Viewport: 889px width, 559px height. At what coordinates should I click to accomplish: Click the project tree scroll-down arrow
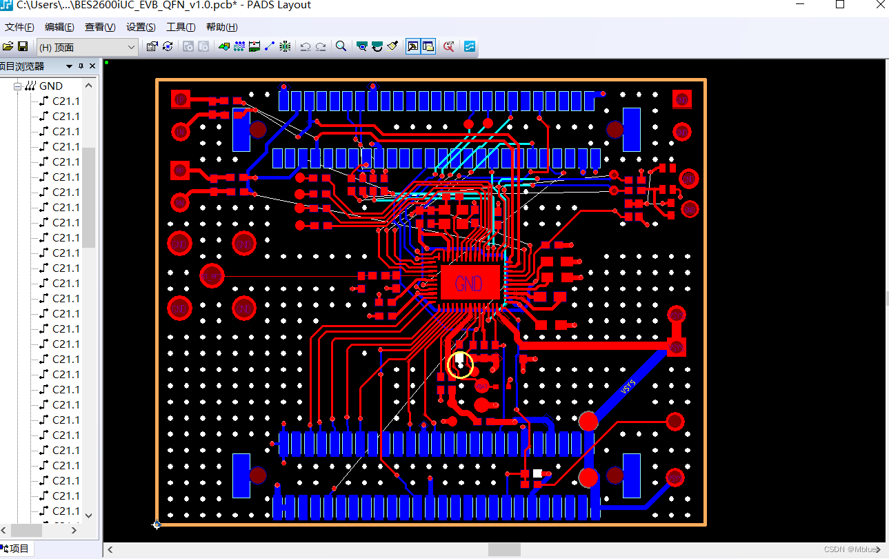point(89,515)
